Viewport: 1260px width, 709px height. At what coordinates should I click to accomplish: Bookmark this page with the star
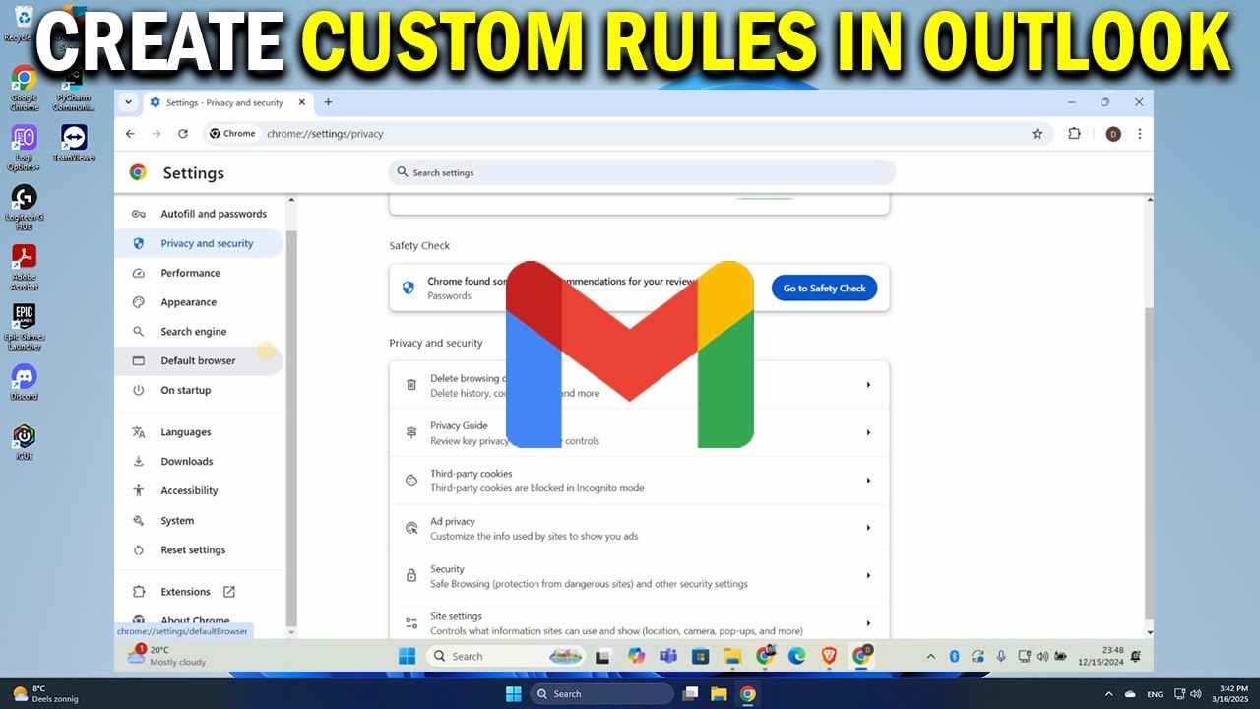point(1037,134)
